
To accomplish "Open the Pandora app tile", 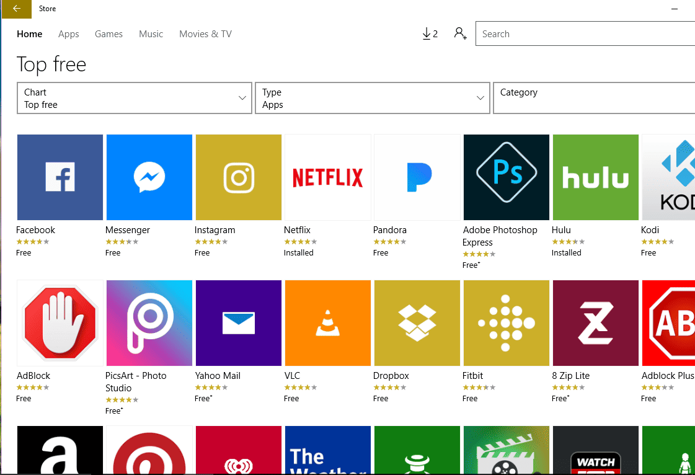I will click(x=417, y=177).
